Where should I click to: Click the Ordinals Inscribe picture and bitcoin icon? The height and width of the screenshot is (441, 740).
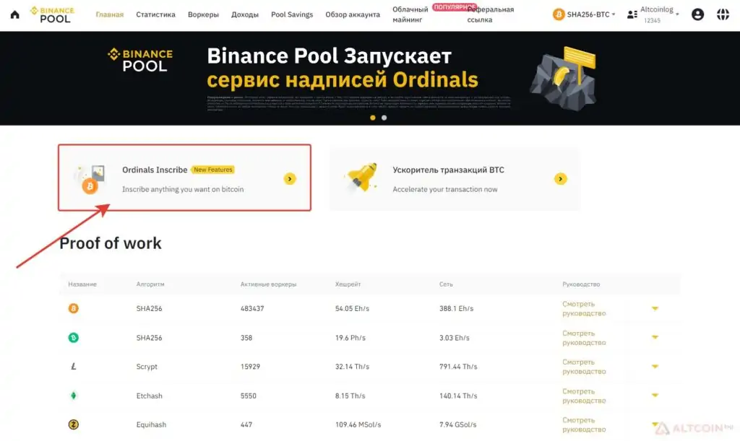pyautogui.click(x=90, y=179)
